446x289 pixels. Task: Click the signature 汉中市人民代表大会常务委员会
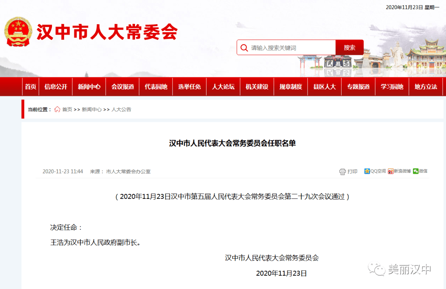(x=272, y=258)
